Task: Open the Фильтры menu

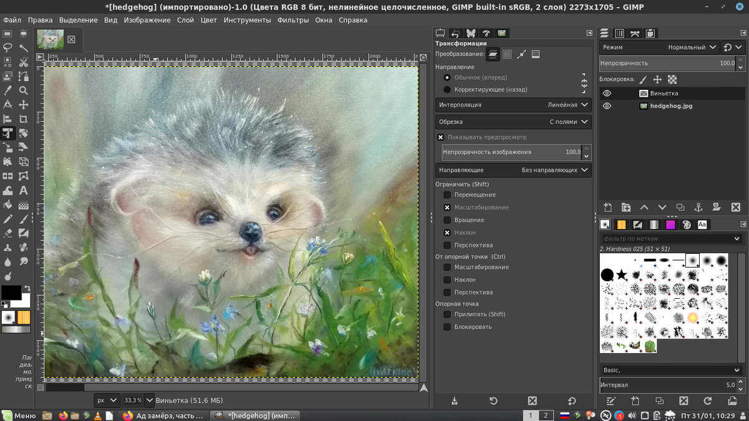Action: point(293,20)
